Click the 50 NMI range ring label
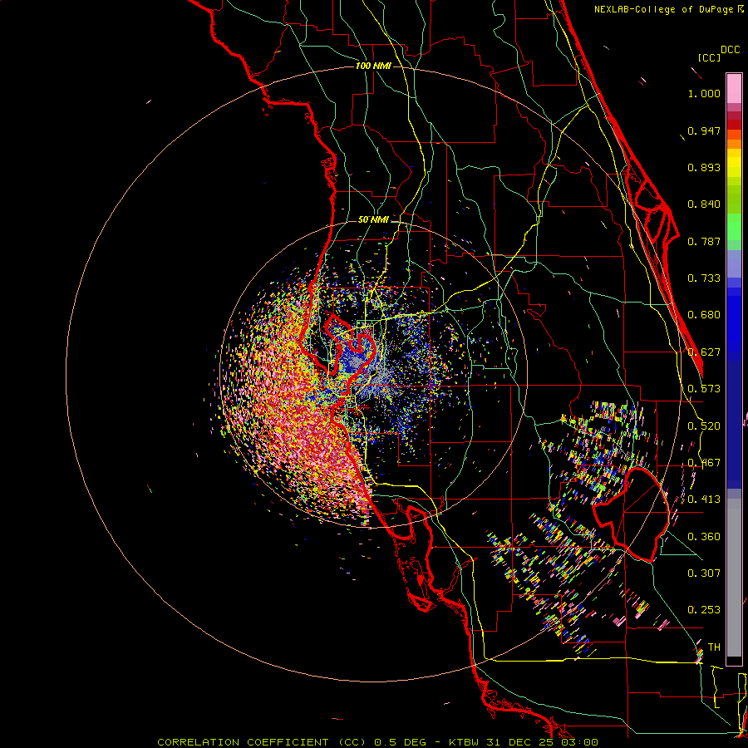 [x=373, y=219]
